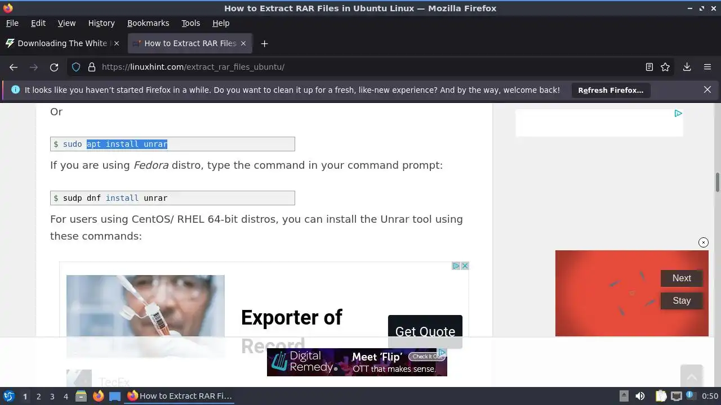The image size is (721, 405).
Task: Click the AdChoices triangle on sidebar ad
Action: click(678, 113)
